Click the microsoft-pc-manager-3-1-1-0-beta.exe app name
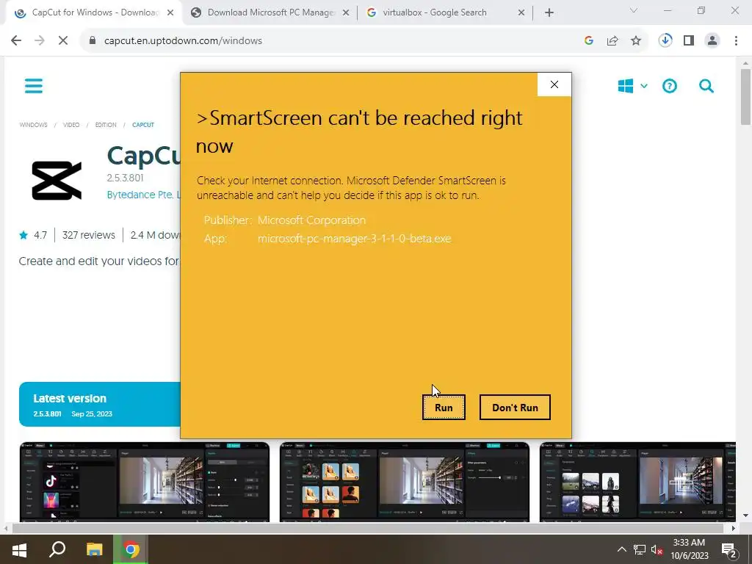This screenshot has width=752, height=564. click(355, 239)
